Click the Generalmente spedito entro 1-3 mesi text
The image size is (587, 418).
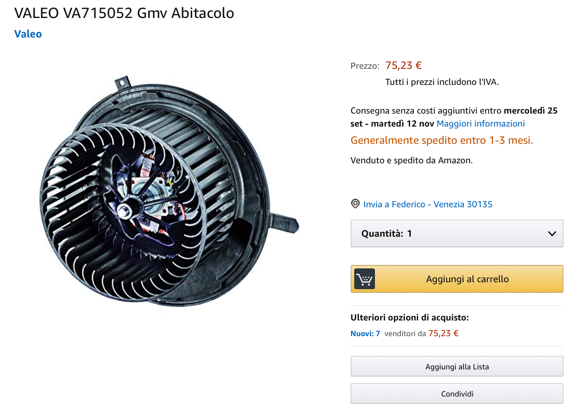pos(441,140)
